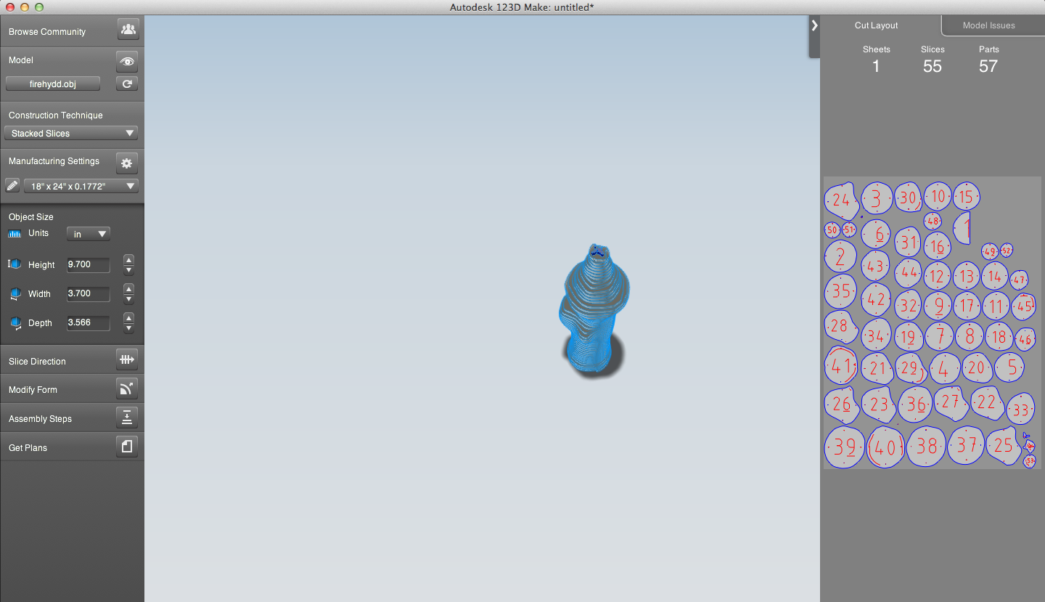
Task: Click the Height value field
Action: coord(88,264)
